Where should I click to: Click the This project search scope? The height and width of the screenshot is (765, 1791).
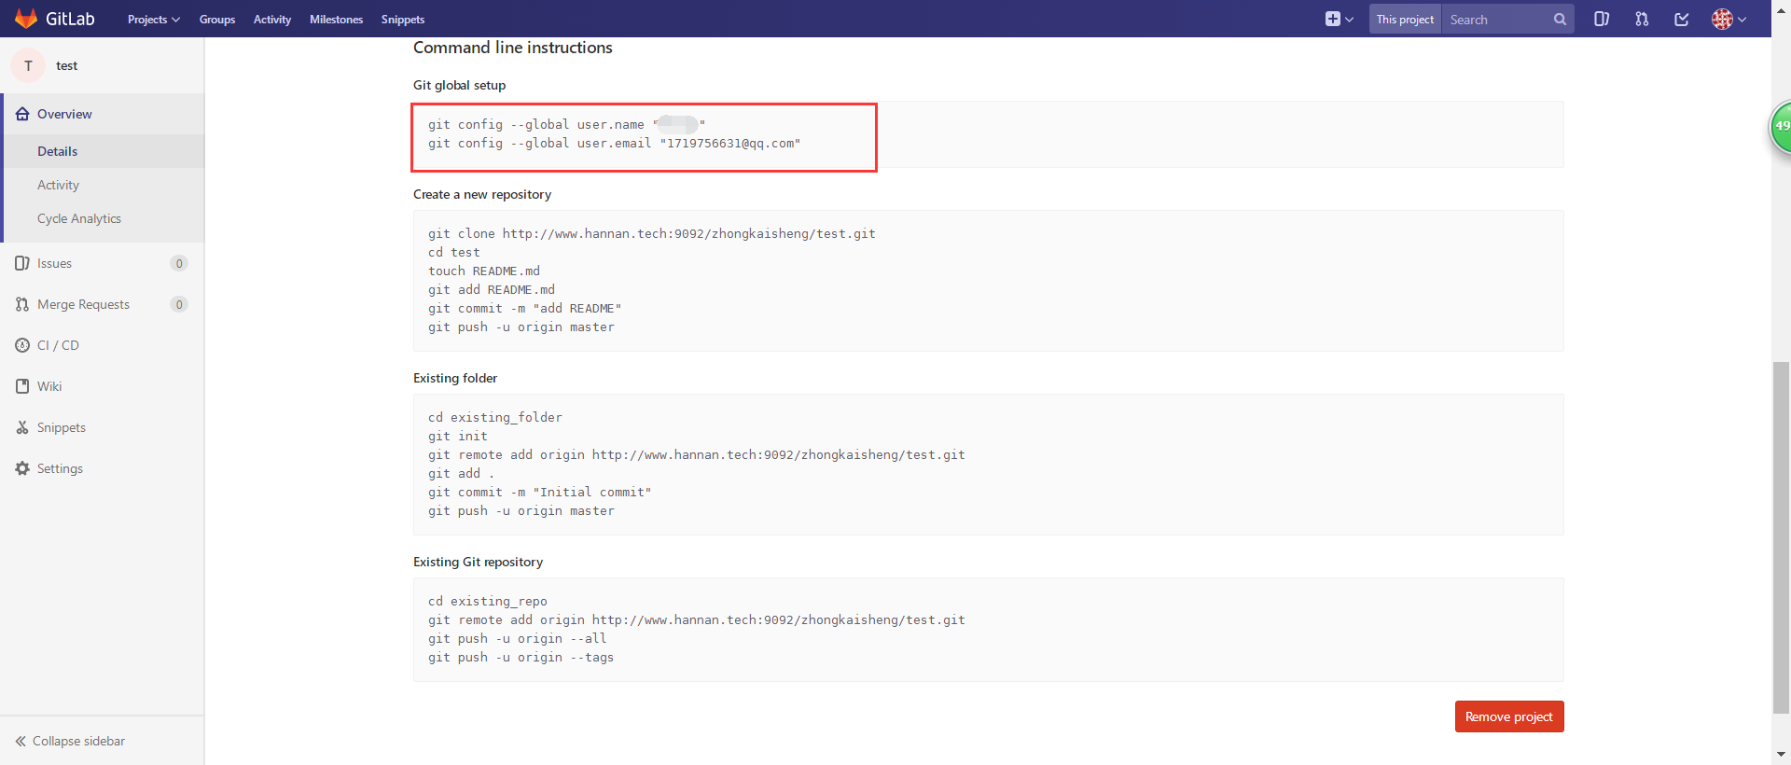1405,20
